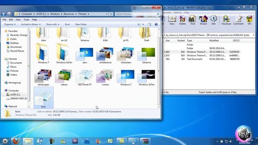258x145 pixels.
Task: Click the WinRAR Delete toolbar icon
Action: coord(182,20)
